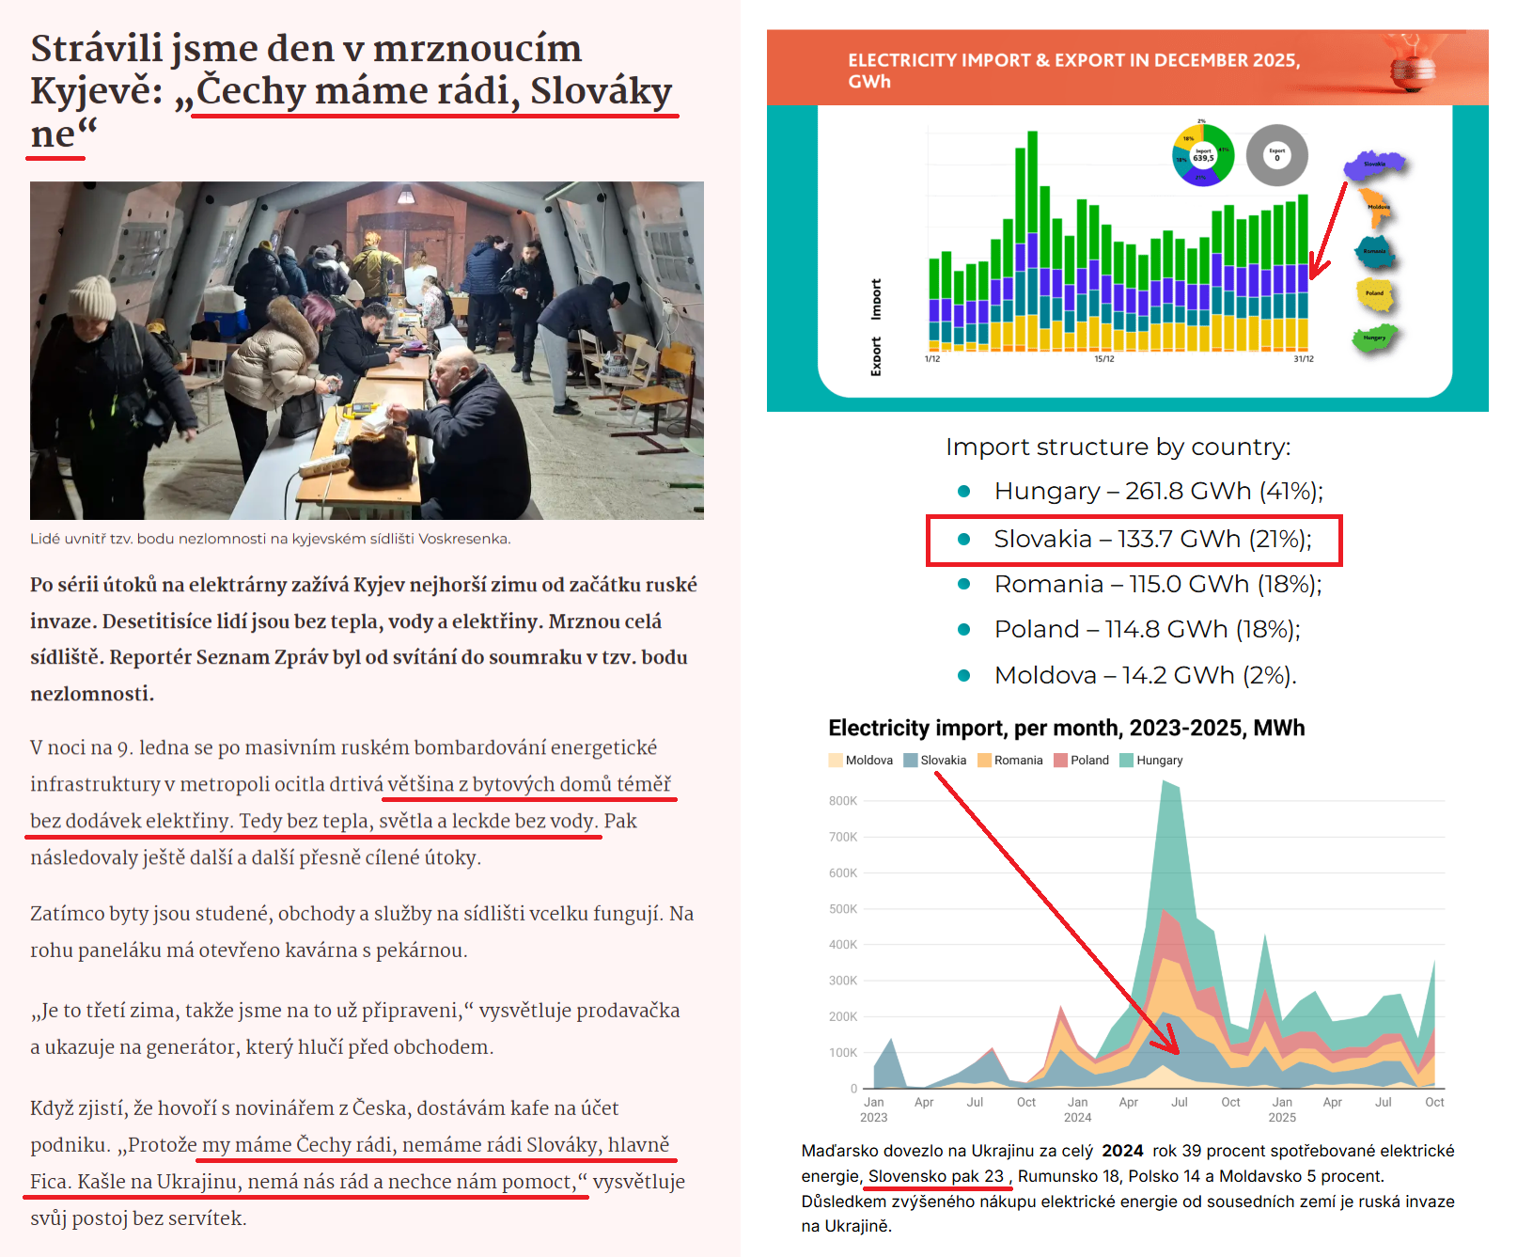This screenshot has height=1257, width=1517.
Task: Select the Poland legend swatch
Action: [x=1061, y=761]
